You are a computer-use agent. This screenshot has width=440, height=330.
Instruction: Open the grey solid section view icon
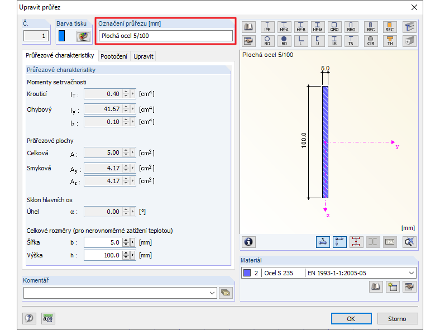409,41
